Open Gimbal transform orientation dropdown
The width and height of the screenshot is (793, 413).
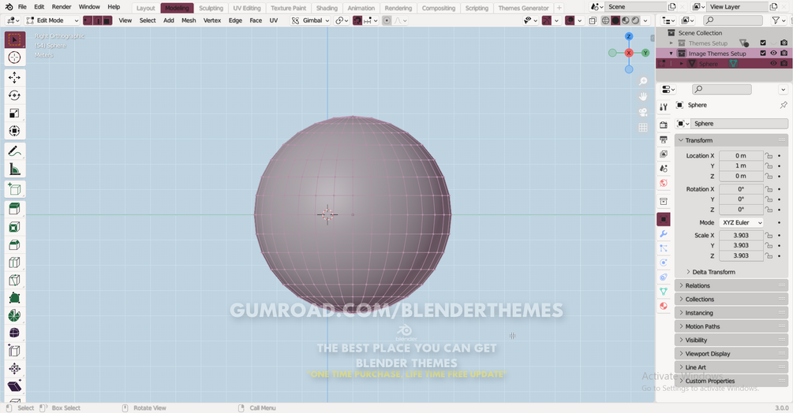[311, 20]
